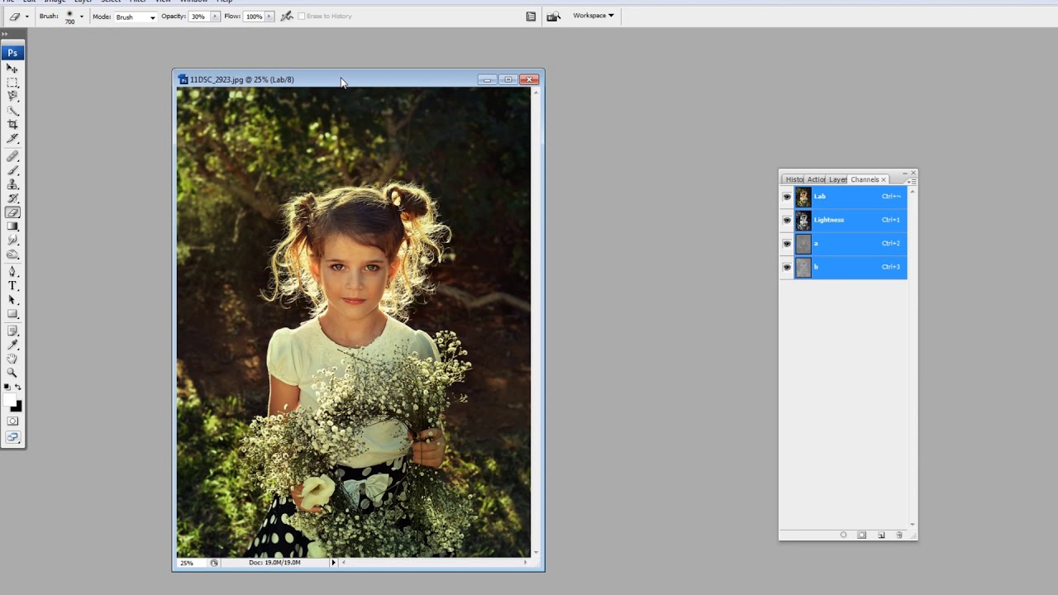The width and height of the screenshot is (1058, 595).
Task: Expand the toolbox double-arrow toggle
Action: [5, 35]
